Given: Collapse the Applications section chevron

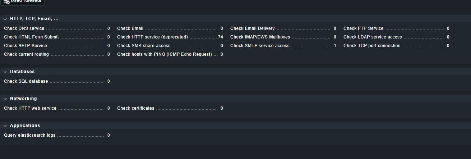Looking at the screenshot, I should (5, 126).
